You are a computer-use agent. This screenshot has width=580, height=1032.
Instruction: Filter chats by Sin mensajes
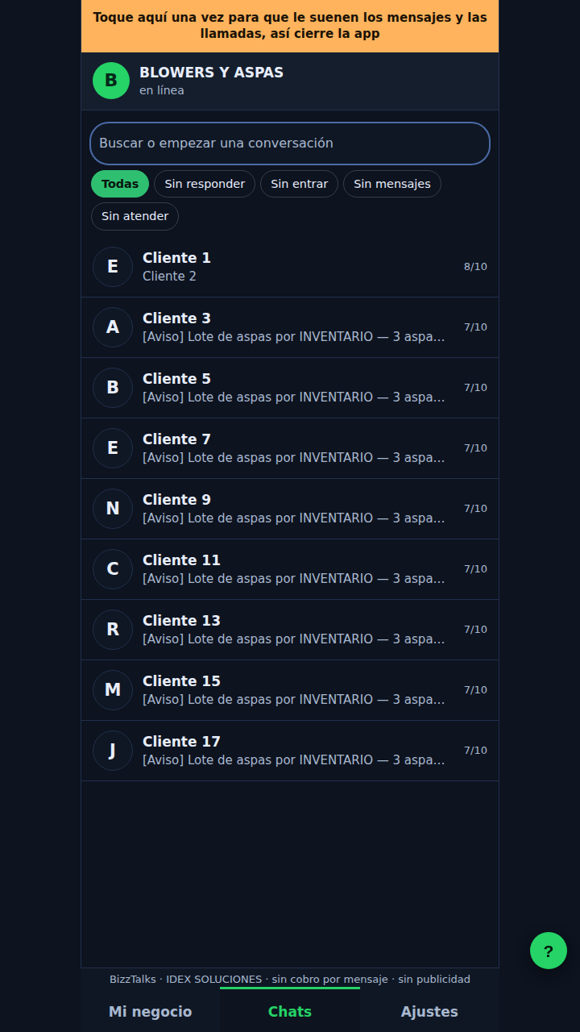coord(392,184)
